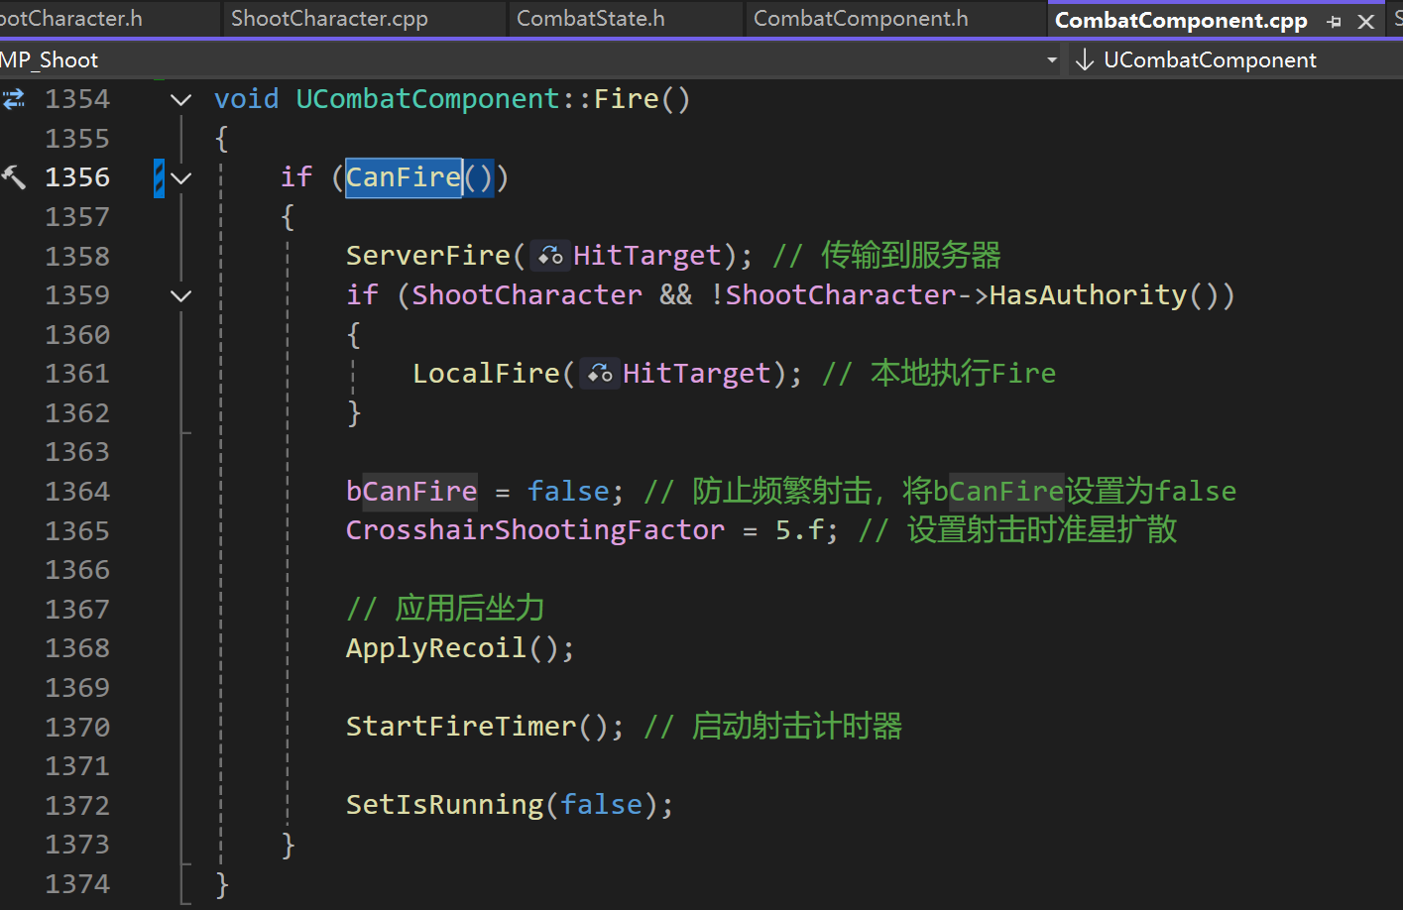
Task: Click the bCanFire variable on line 1364
Action: click(x=411, y=492)
